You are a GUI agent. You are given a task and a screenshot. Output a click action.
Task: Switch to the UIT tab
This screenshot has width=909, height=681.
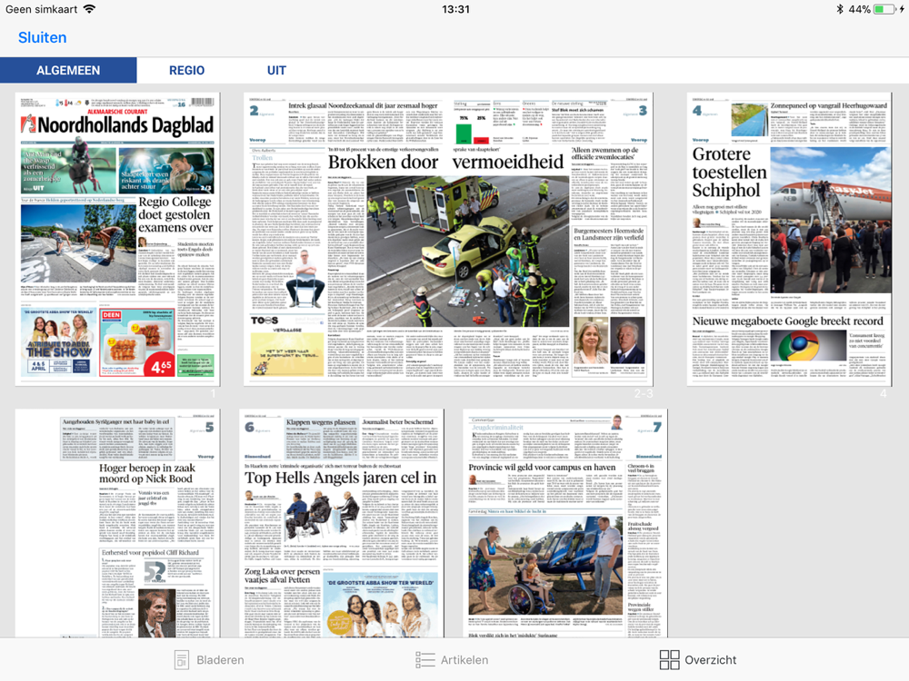click(276, 70)
